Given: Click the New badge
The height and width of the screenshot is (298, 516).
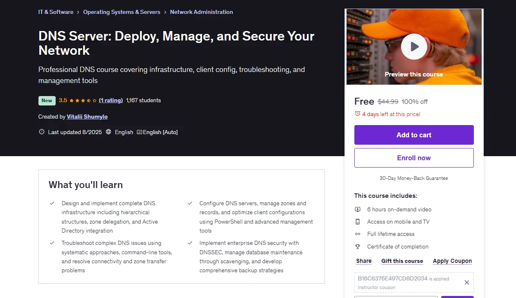Looking at the screenshot, I should tap(47, 101).
